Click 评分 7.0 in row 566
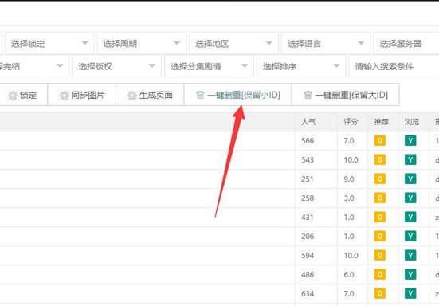Viewport: 439px width, 306px height. (349, 141)
